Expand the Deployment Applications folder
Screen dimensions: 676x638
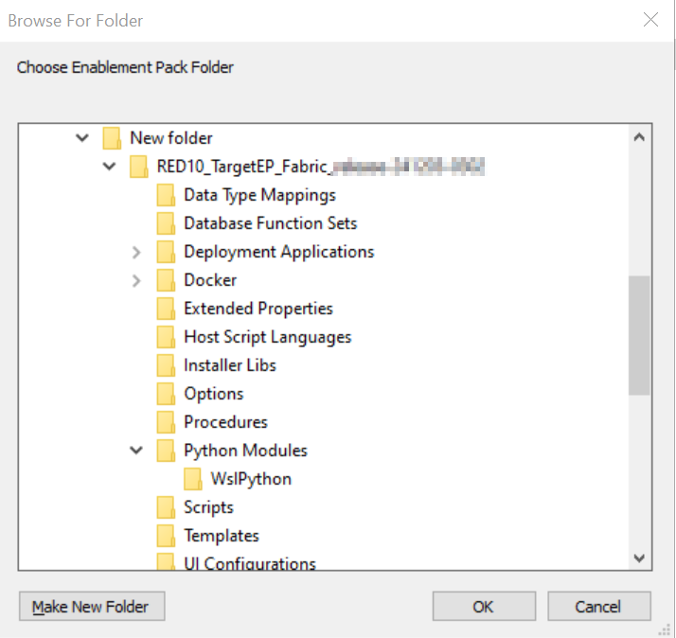coord(136,252)
